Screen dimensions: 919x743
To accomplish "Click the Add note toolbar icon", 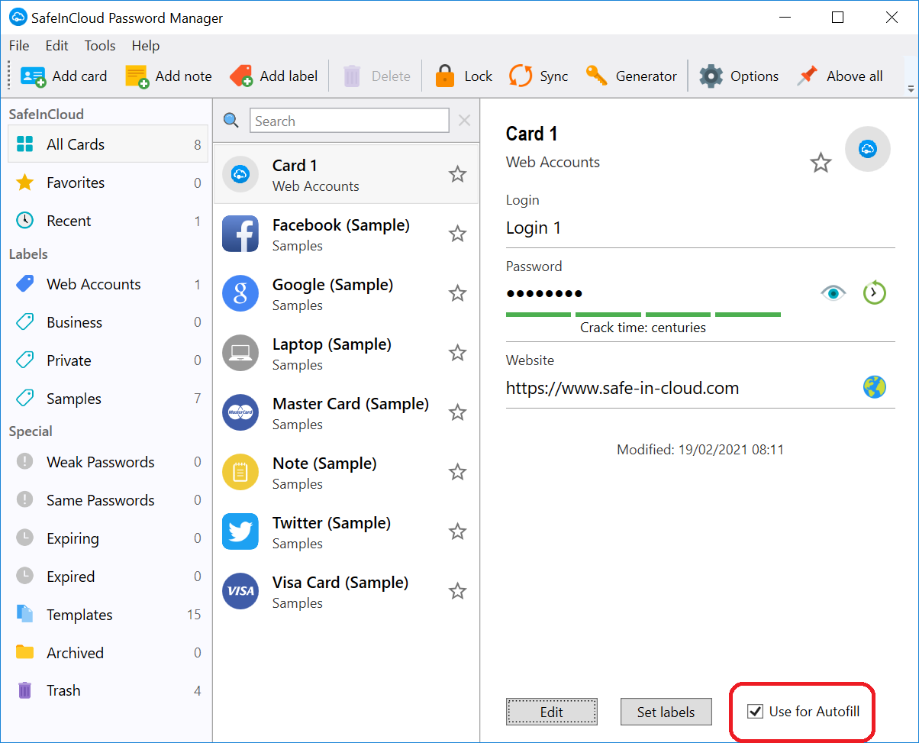I will point(137,76).
